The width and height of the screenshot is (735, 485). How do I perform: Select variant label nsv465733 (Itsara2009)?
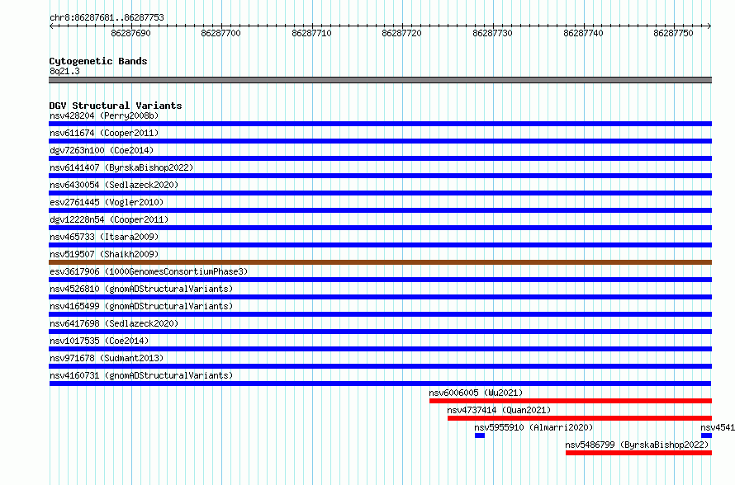[104, 237]
